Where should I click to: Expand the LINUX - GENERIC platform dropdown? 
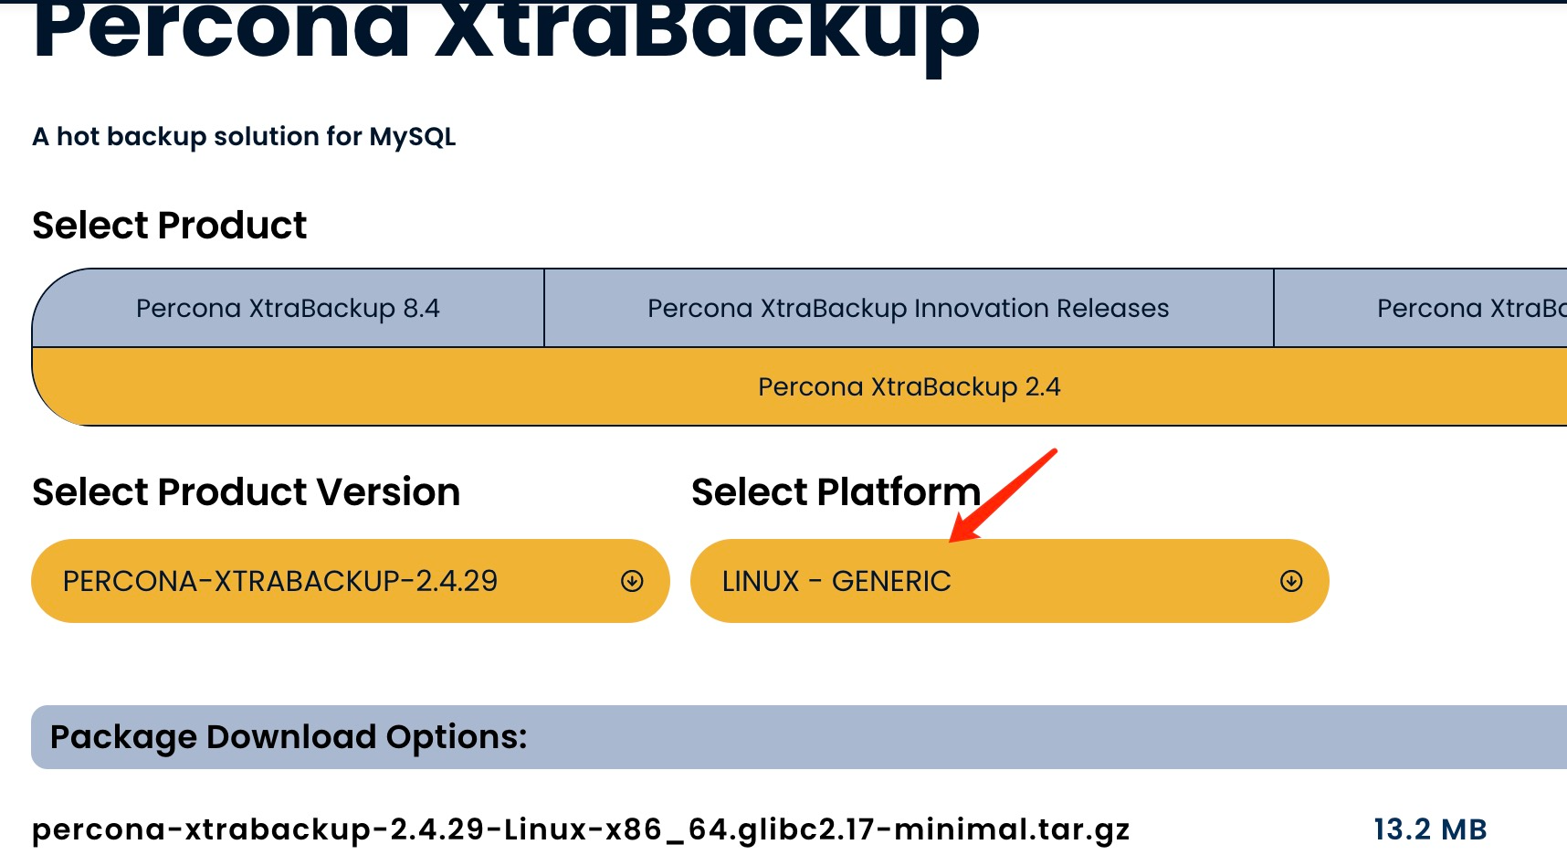[1009, 581]
